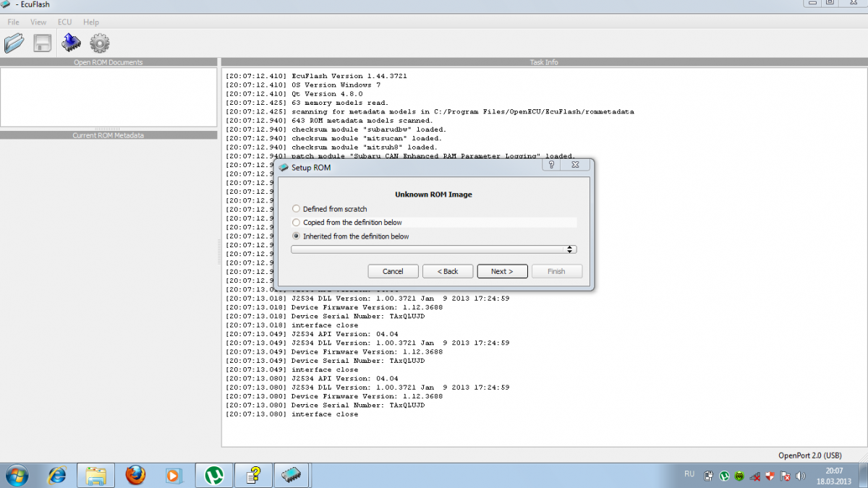Open uTorrent from the taskbar
The image size is (868, 488).
click(214, 475)
